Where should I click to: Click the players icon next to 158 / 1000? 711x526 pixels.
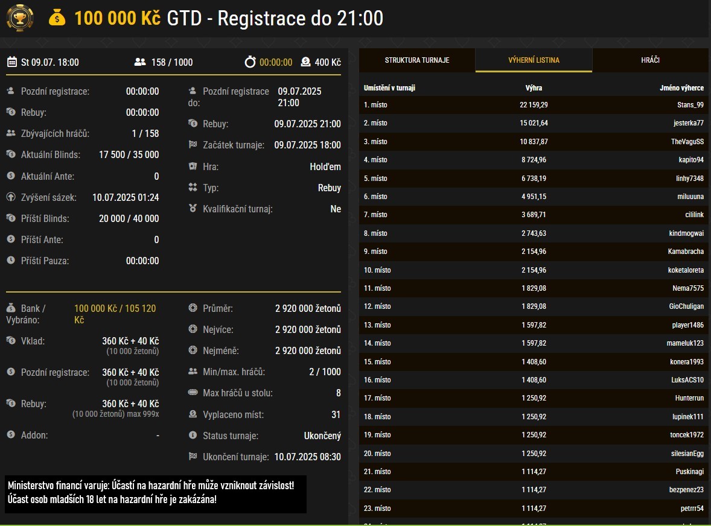pos(140,62)
